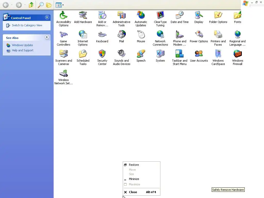Open Phone and Modem options

point(179,38)
